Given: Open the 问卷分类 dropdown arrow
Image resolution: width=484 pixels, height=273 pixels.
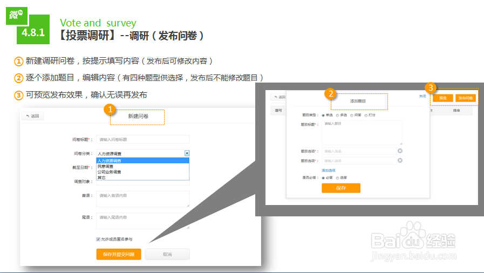Looking at the screenshot, I should (187, 153).
